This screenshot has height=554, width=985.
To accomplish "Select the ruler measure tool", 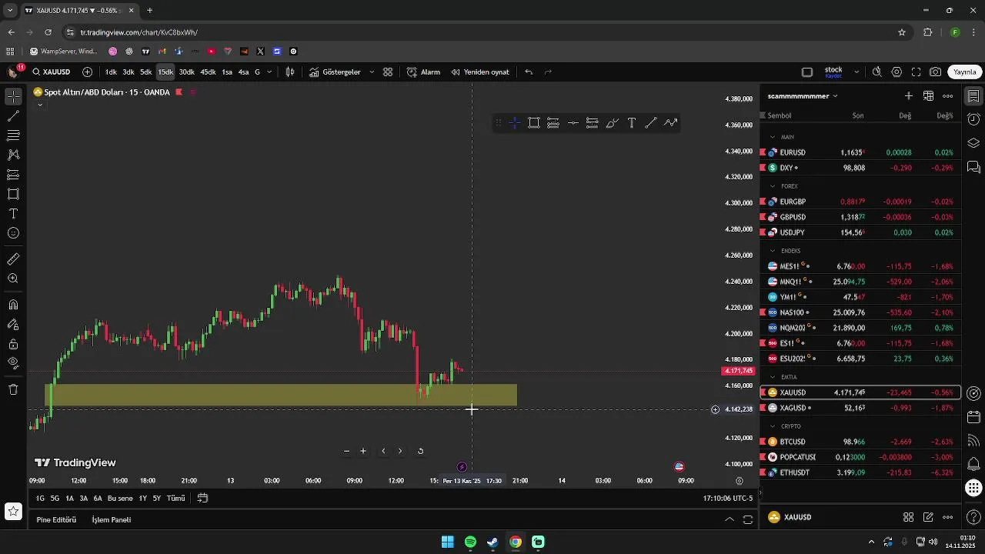I will [13, 259].
